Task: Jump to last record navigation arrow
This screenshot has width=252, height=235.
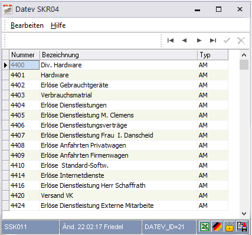Action: (213, 41)
